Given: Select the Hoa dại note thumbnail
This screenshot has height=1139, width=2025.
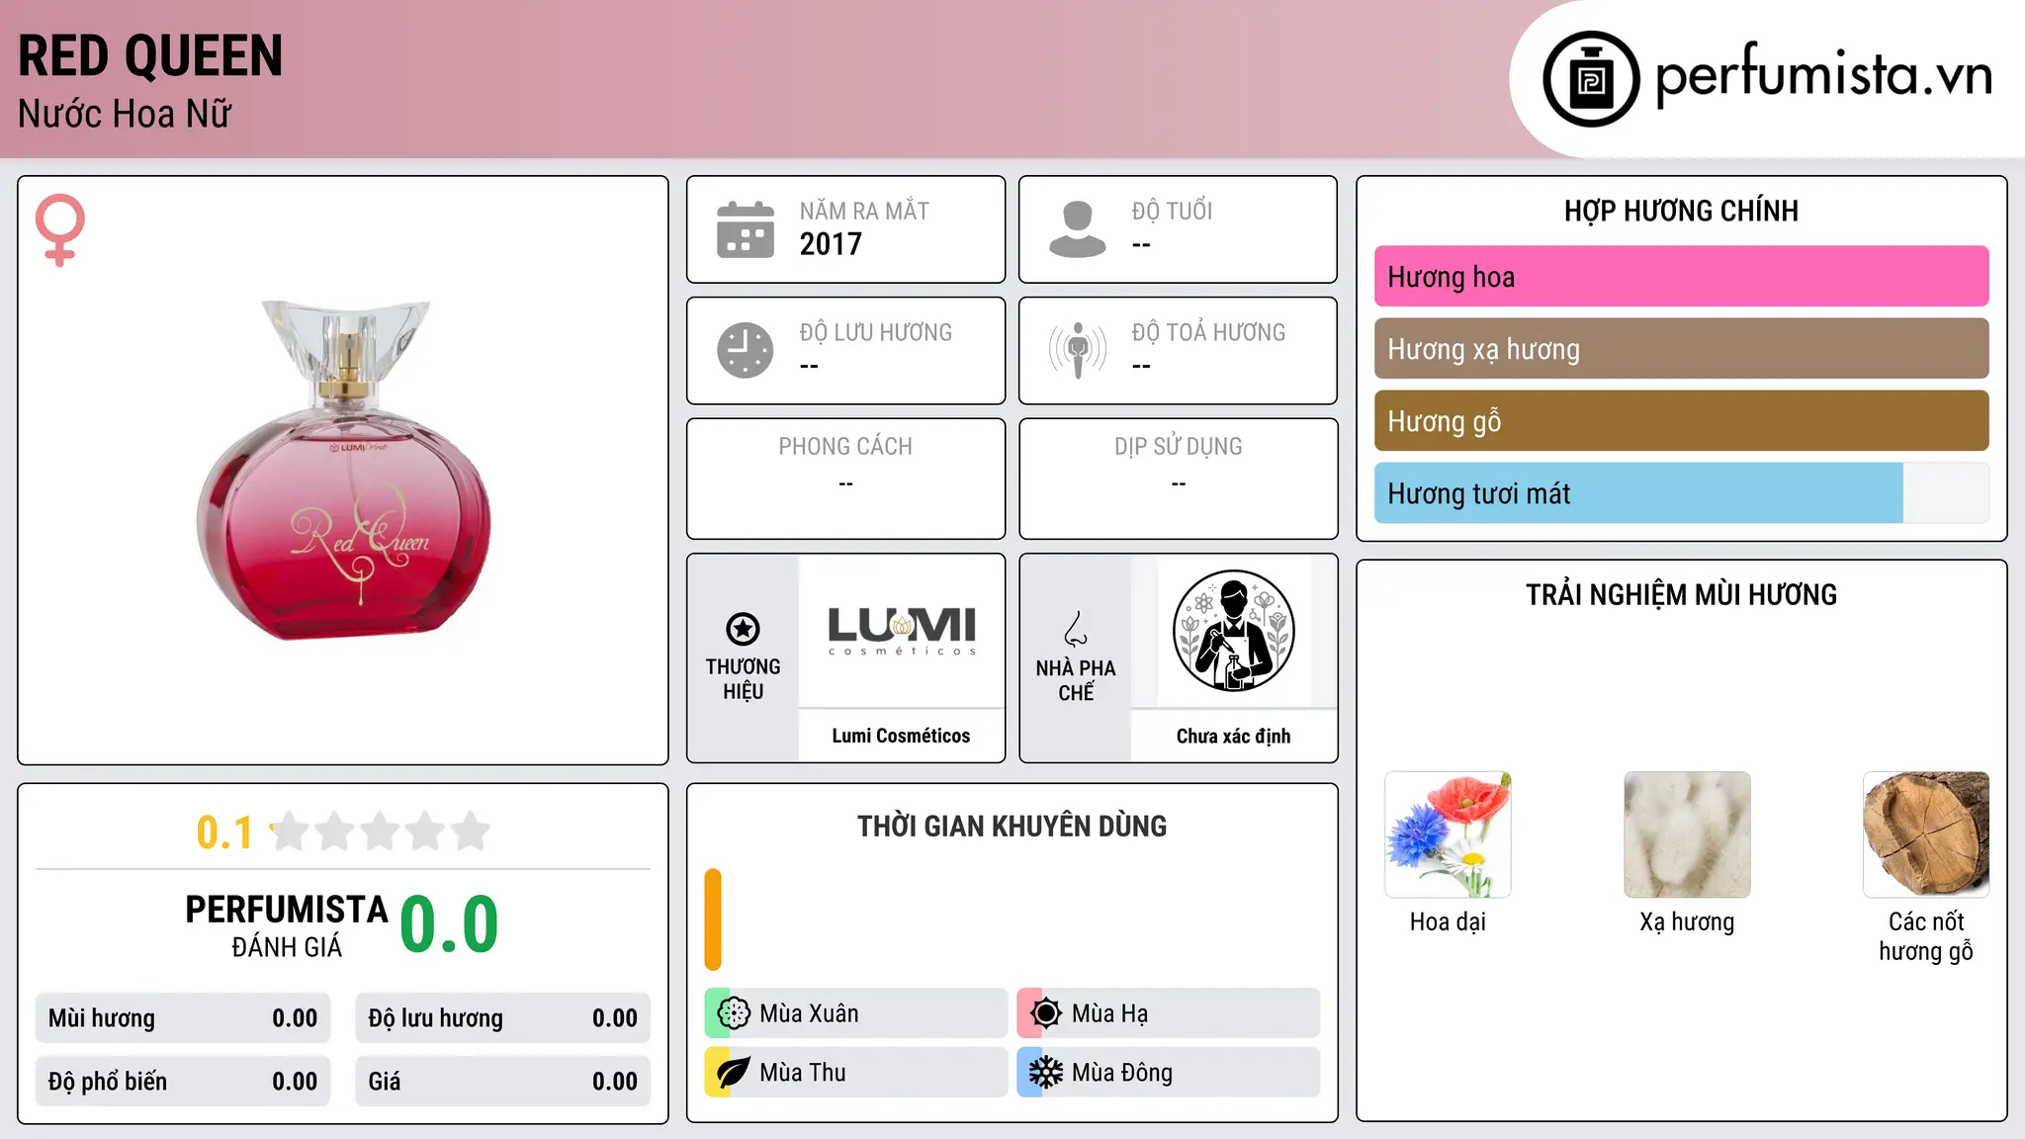Looking at the screenshot, I should [1448, 834].
